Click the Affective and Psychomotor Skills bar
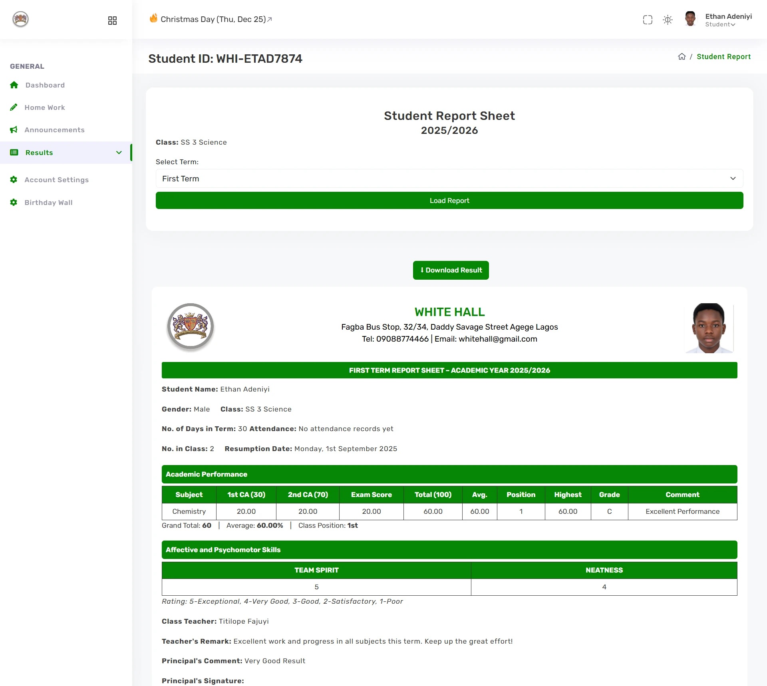Image resolution: width=767 pixels, height=686 pixels. click(x=449, y=550)
